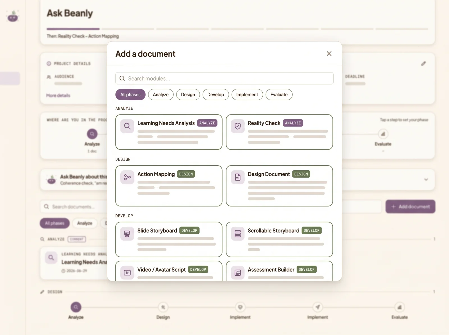The height and width of the screenshot is (335, 449).
Task: Choose the Design Document module title
Action: tap(269, 174)
